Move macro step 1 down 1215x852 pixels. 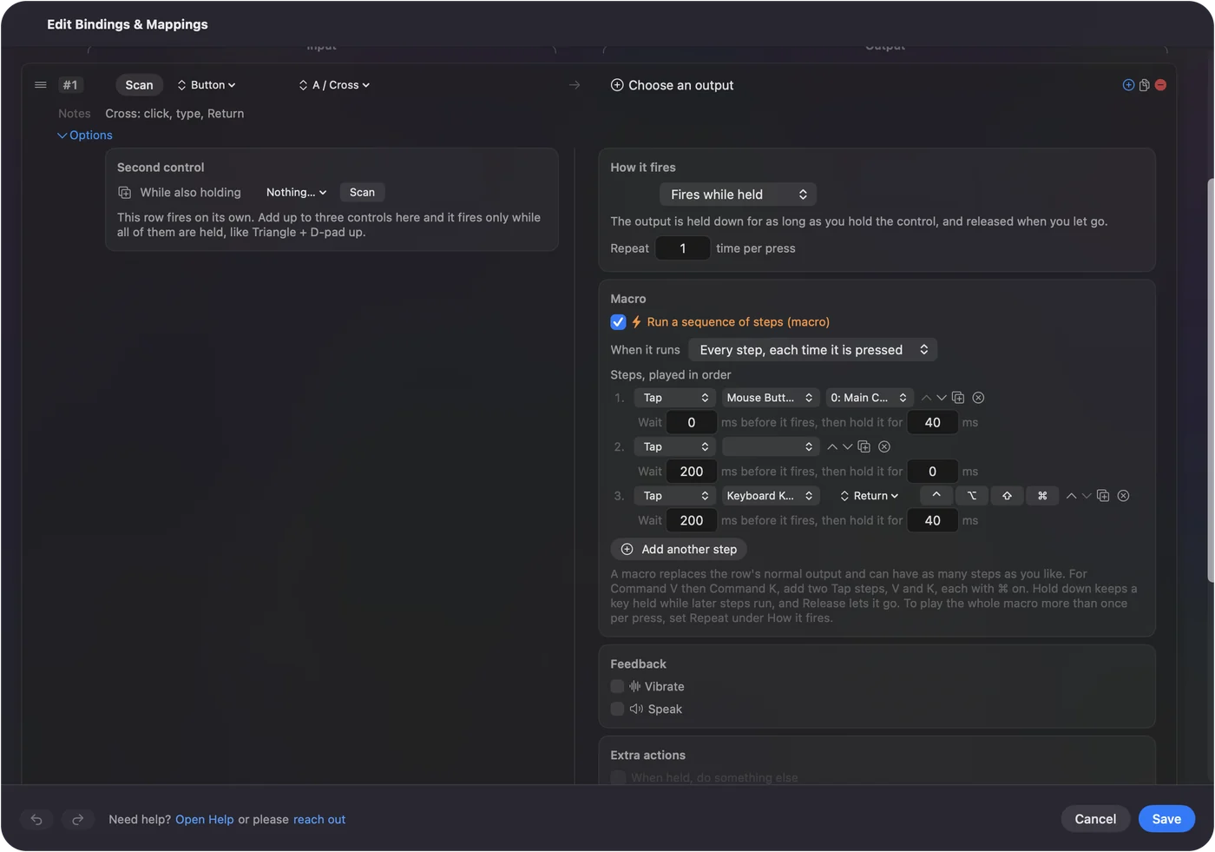(942, 398)
